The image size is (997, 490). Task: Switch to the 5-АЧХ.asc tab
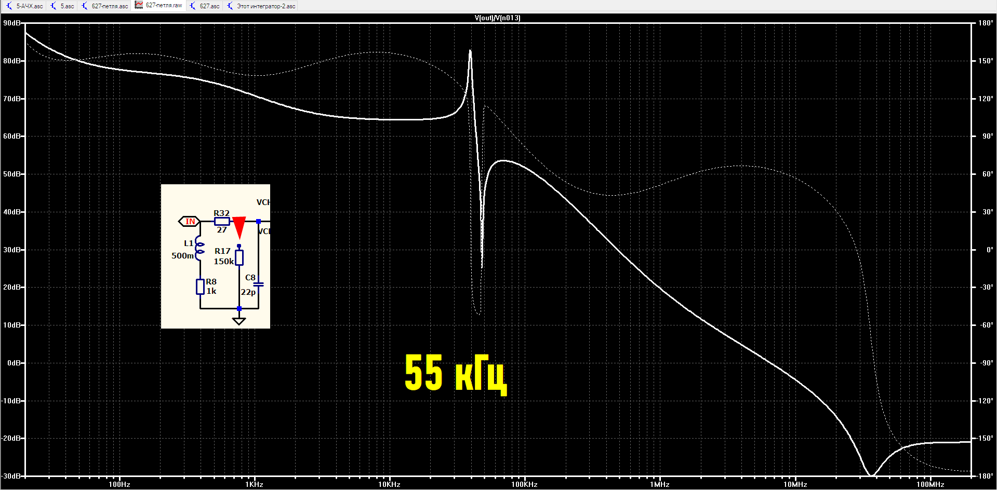(x=25, y=6)
